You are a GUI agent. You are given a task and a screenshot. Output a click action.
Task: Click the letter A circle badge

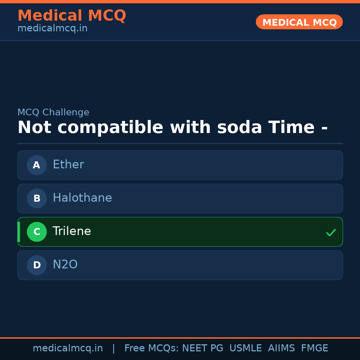click(37, 165)
